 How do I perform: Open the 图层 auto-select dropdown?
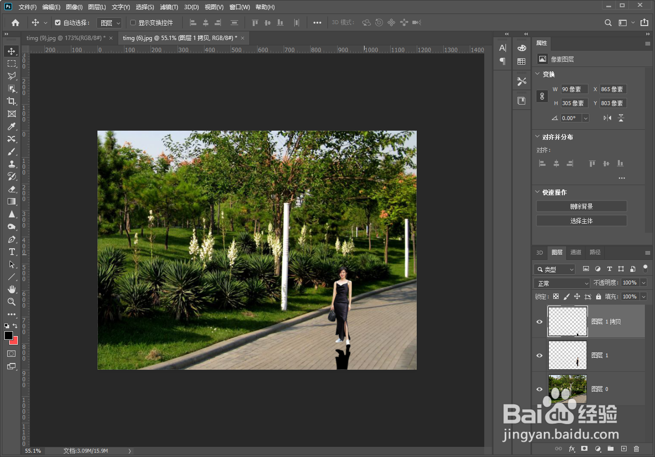pyautogui.click(x=110, y=23)
